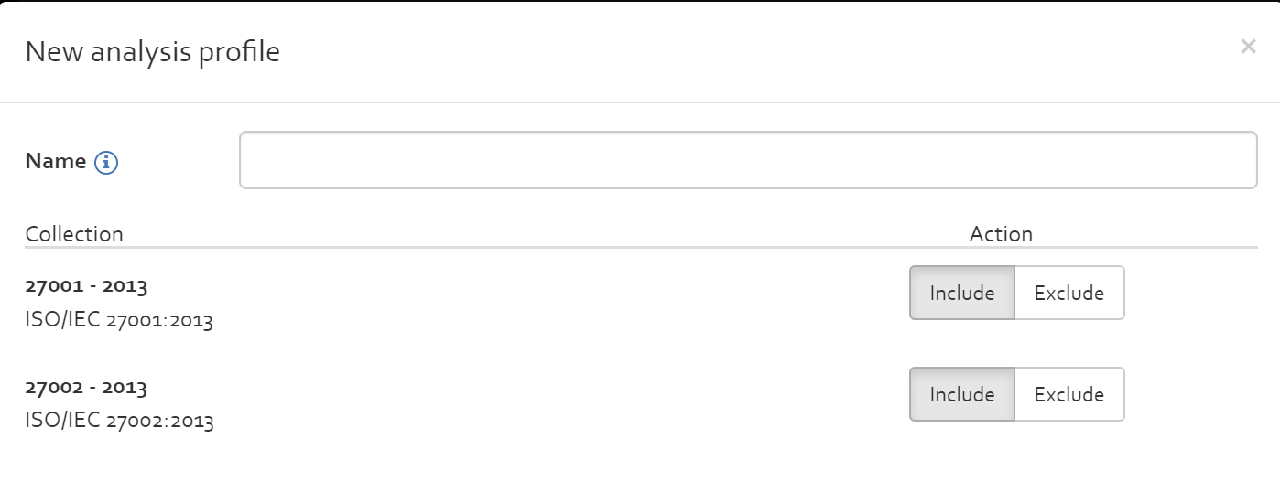The width and height of the screenshot is (1280, 492).
Task: Click the bold 27002 - 2013 collection name
Action: coord(86,388)
